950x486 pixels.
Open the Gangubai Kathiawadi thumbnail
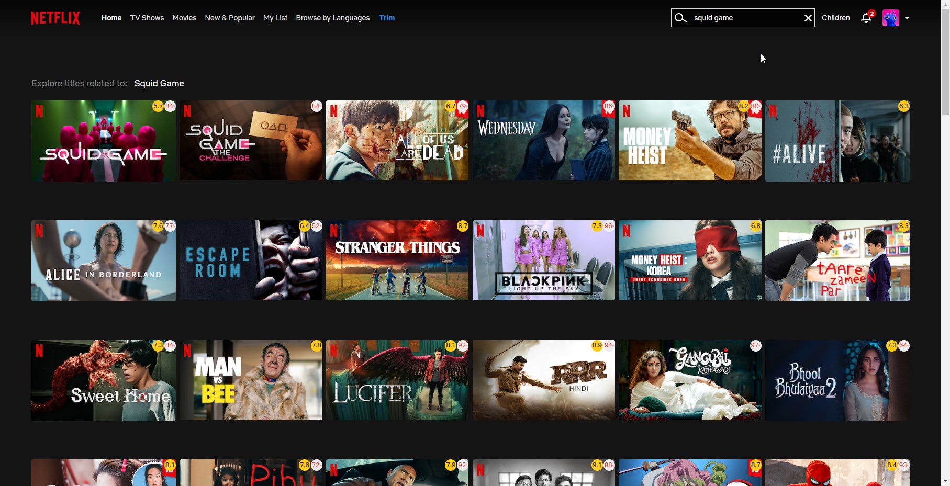[x=690, y=380]
